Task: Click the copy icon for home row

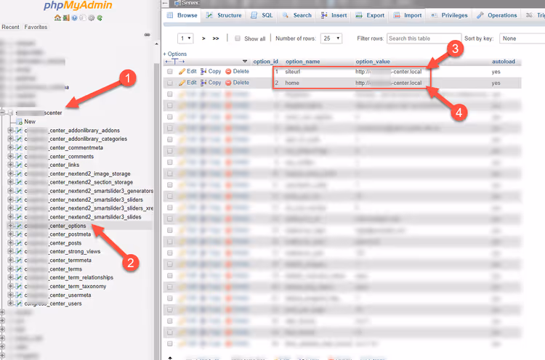Action: click(x=203, y=83)
